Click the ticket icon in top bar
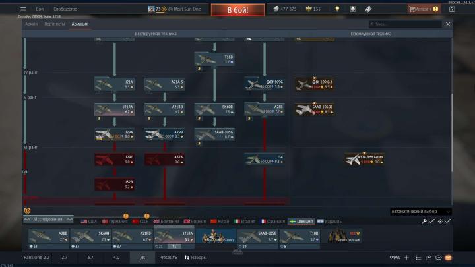 (x=368, y=9)
